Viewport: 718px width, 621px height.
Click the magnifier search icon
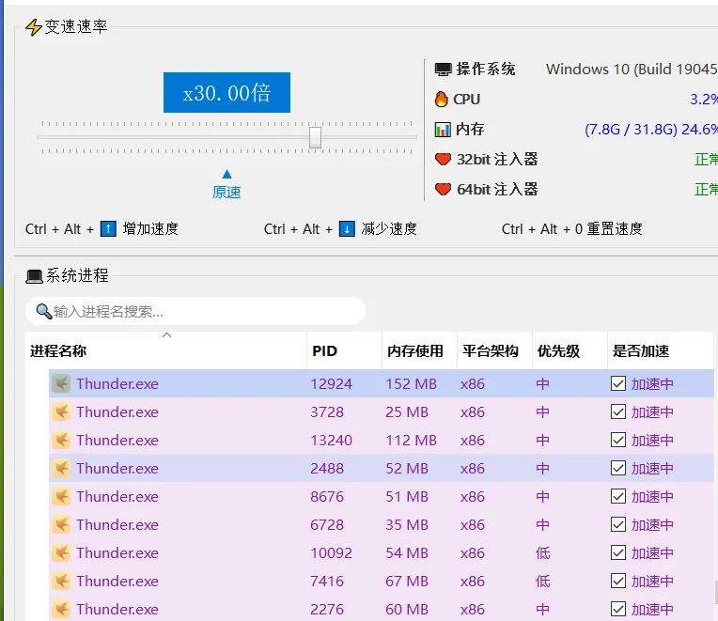(43, 311)
